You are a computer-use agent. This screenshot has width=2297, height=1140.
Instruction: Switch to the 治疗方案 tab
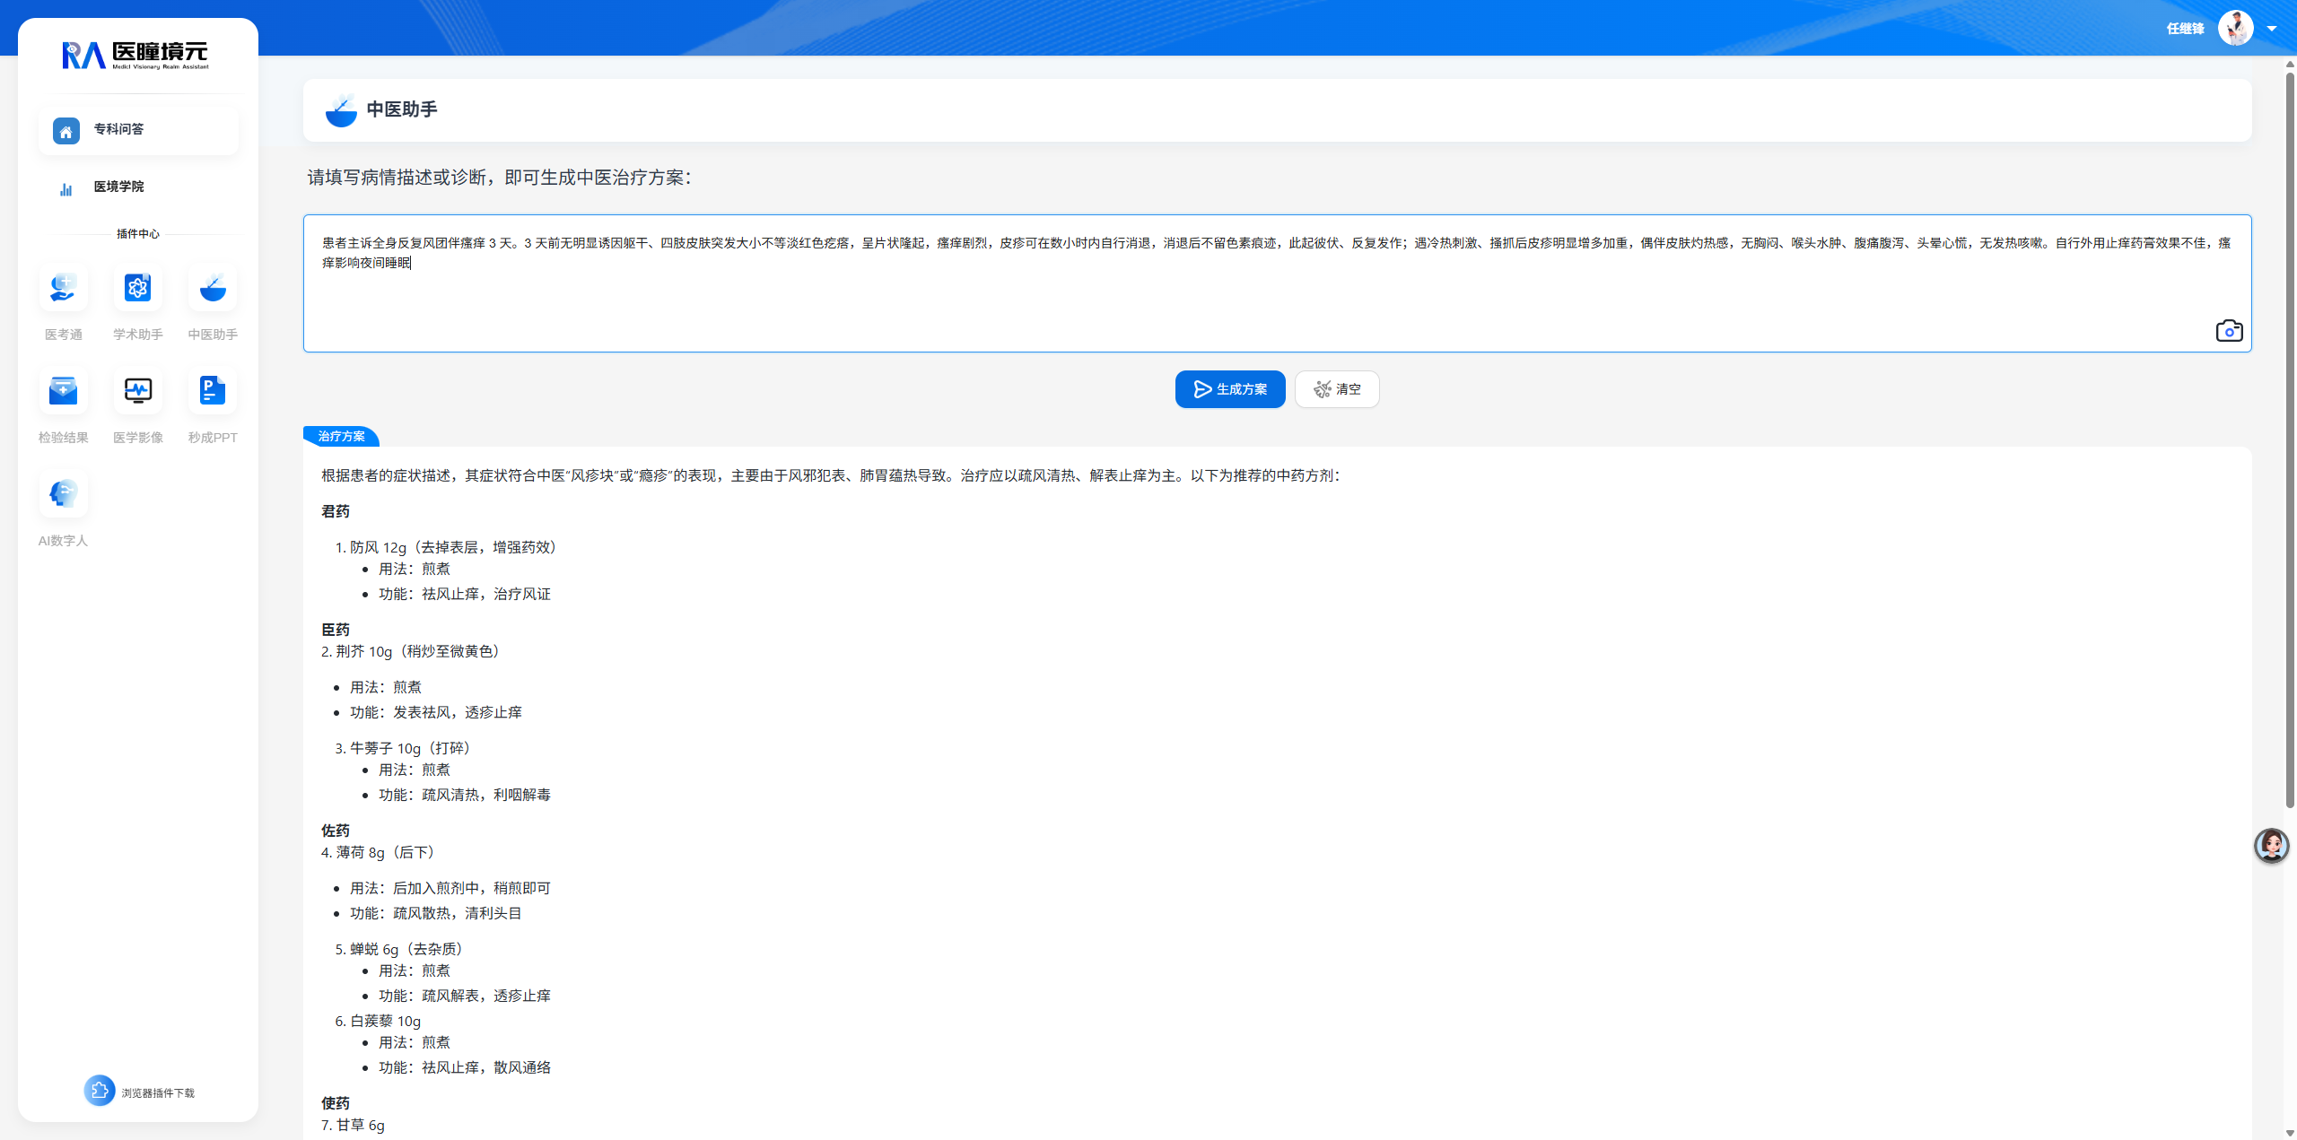[341, 437]
